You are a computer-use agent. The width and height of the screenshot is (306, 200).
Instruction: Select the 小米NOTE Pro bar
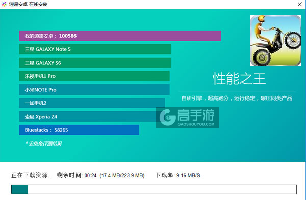pyautogui.click(x=94, y=90)
